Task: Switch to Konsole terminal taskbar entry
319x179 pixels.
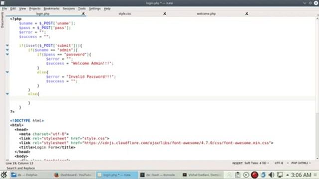Action: [x=158, y=175]
